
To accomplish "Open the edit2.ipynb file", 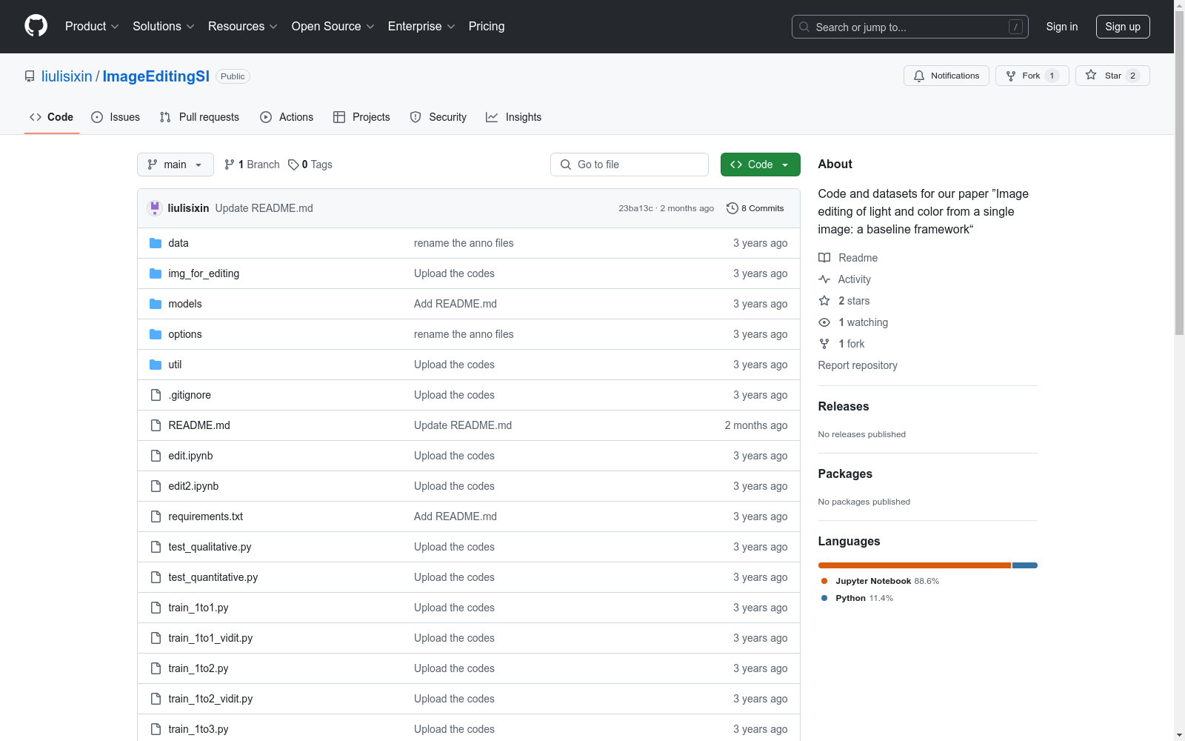I will [193, 486].
